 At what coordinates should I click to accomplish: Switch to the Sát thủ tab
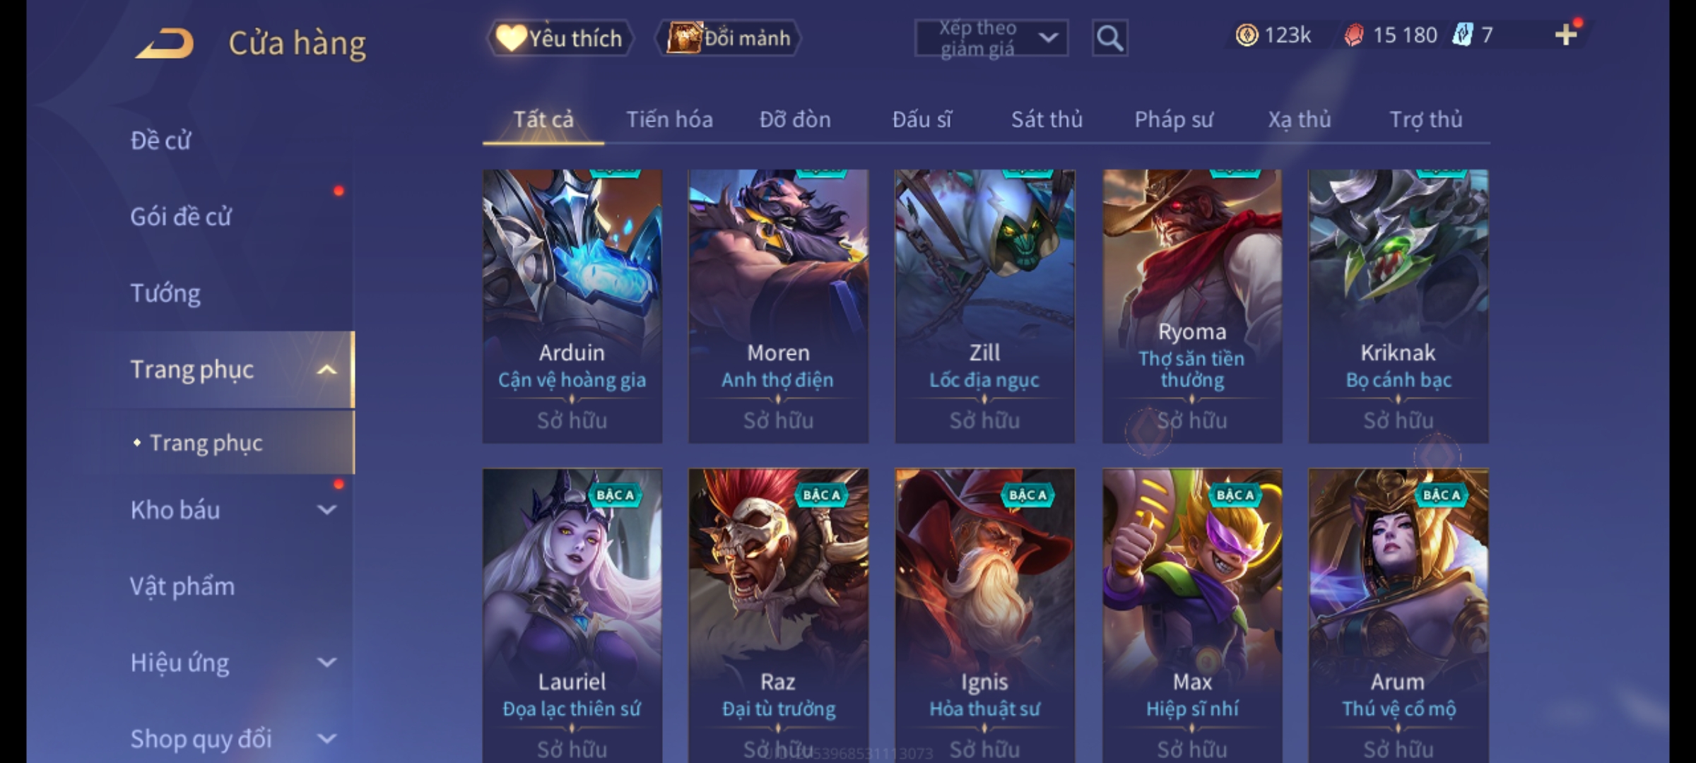(x=1047, y=119)
